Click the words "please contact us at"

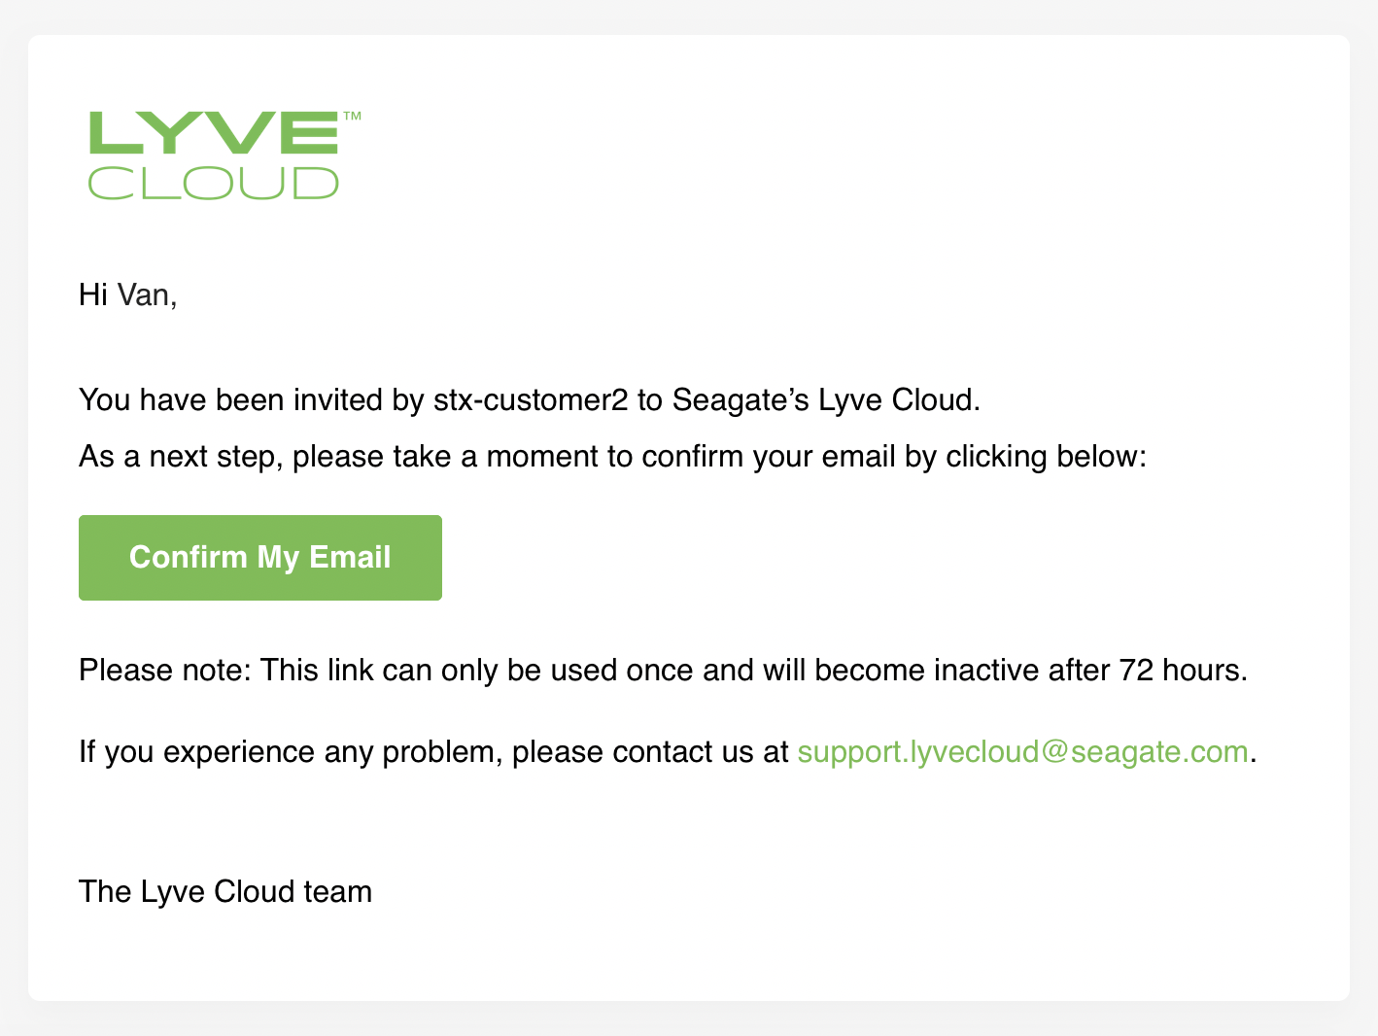click(649, 751)
